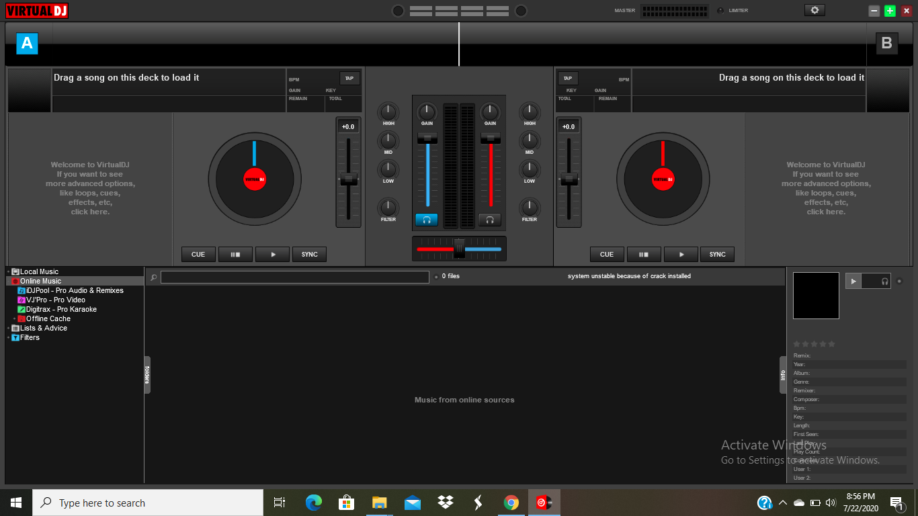This screenshot has height=516, width=918.
Task: Click deck B pitch slider handle
Action: tap(569, 179)
